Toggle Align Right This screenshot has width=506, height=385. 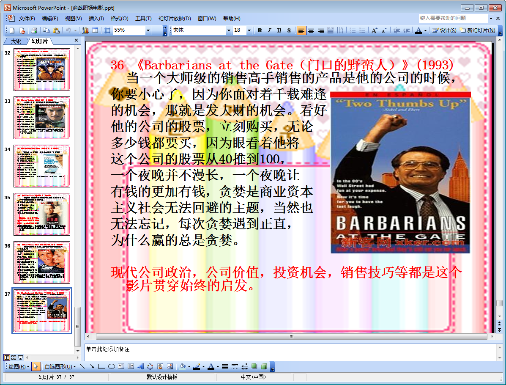point(321,30)
